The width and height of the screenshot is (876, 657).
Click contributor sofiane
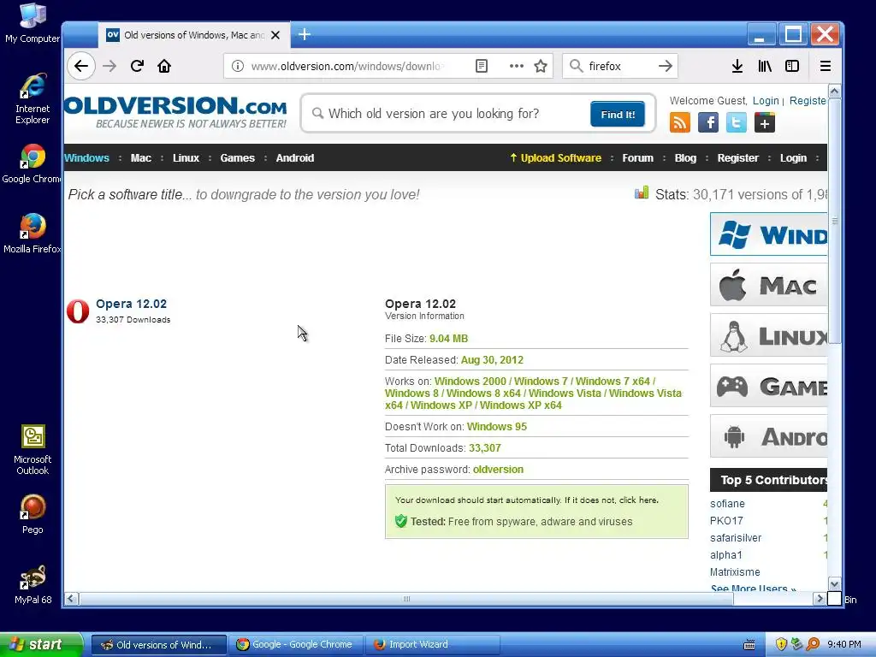tap(727, 504)
